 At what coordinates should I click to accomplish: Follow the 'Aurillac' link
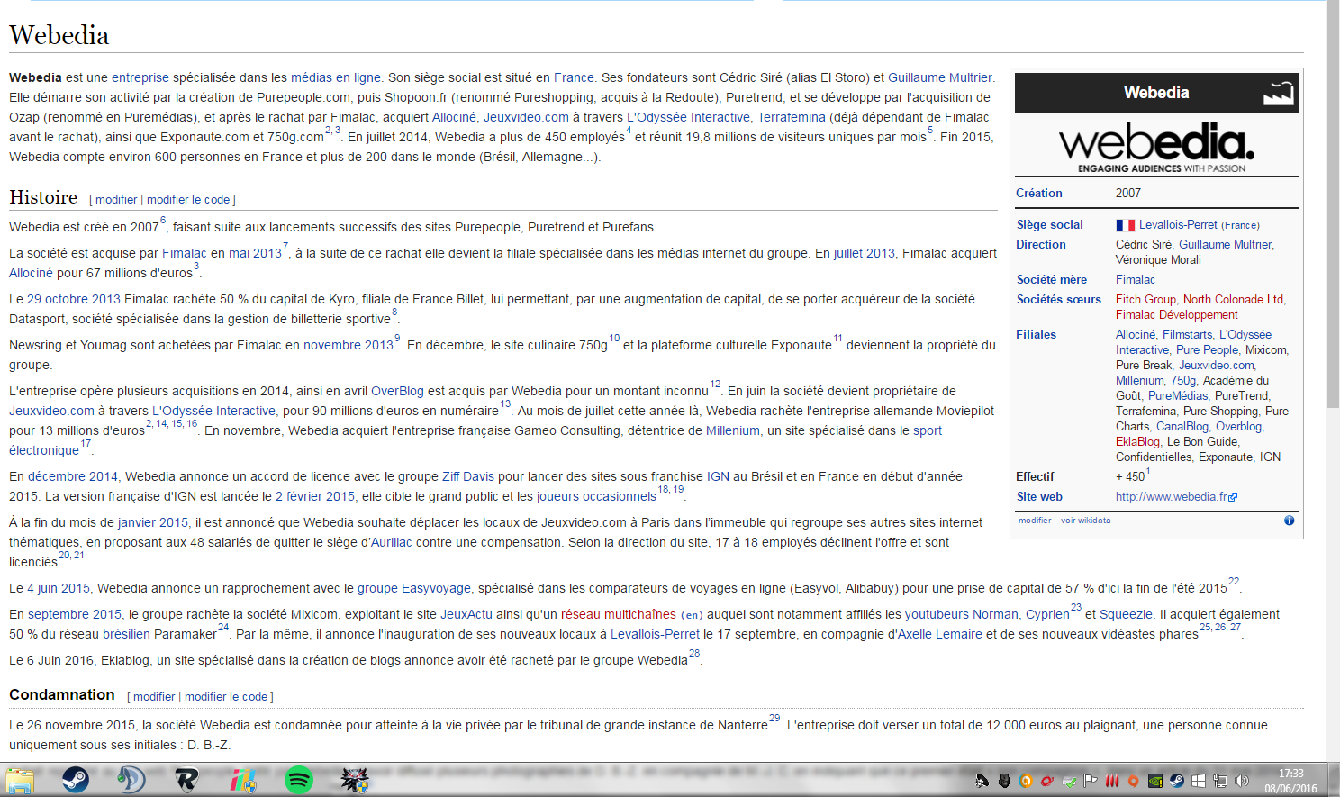click(x=392, y=542)
